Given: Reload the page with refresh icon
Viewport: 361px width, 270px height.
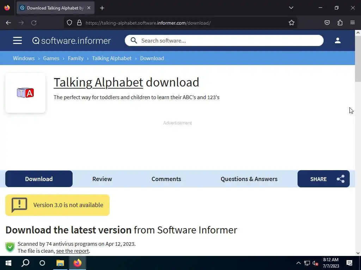Looking at the screenshot, I should pyautogui.click(x=34, y=23).
